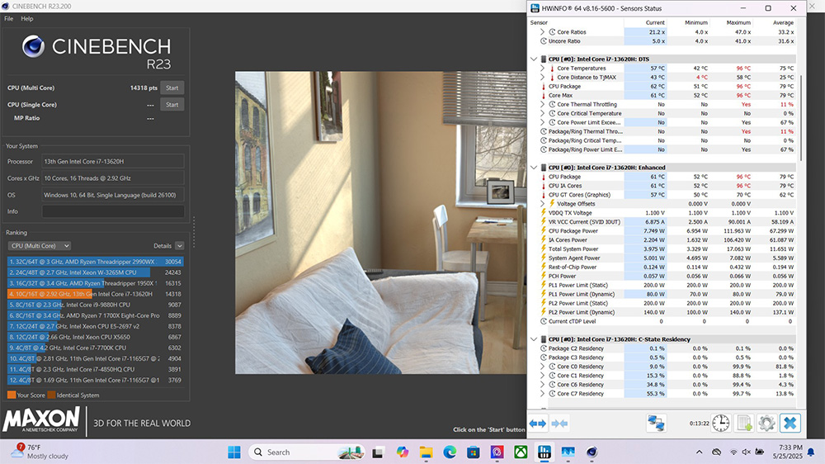
Task: Open Cinebench Help menu
Action: click(27, 18)
